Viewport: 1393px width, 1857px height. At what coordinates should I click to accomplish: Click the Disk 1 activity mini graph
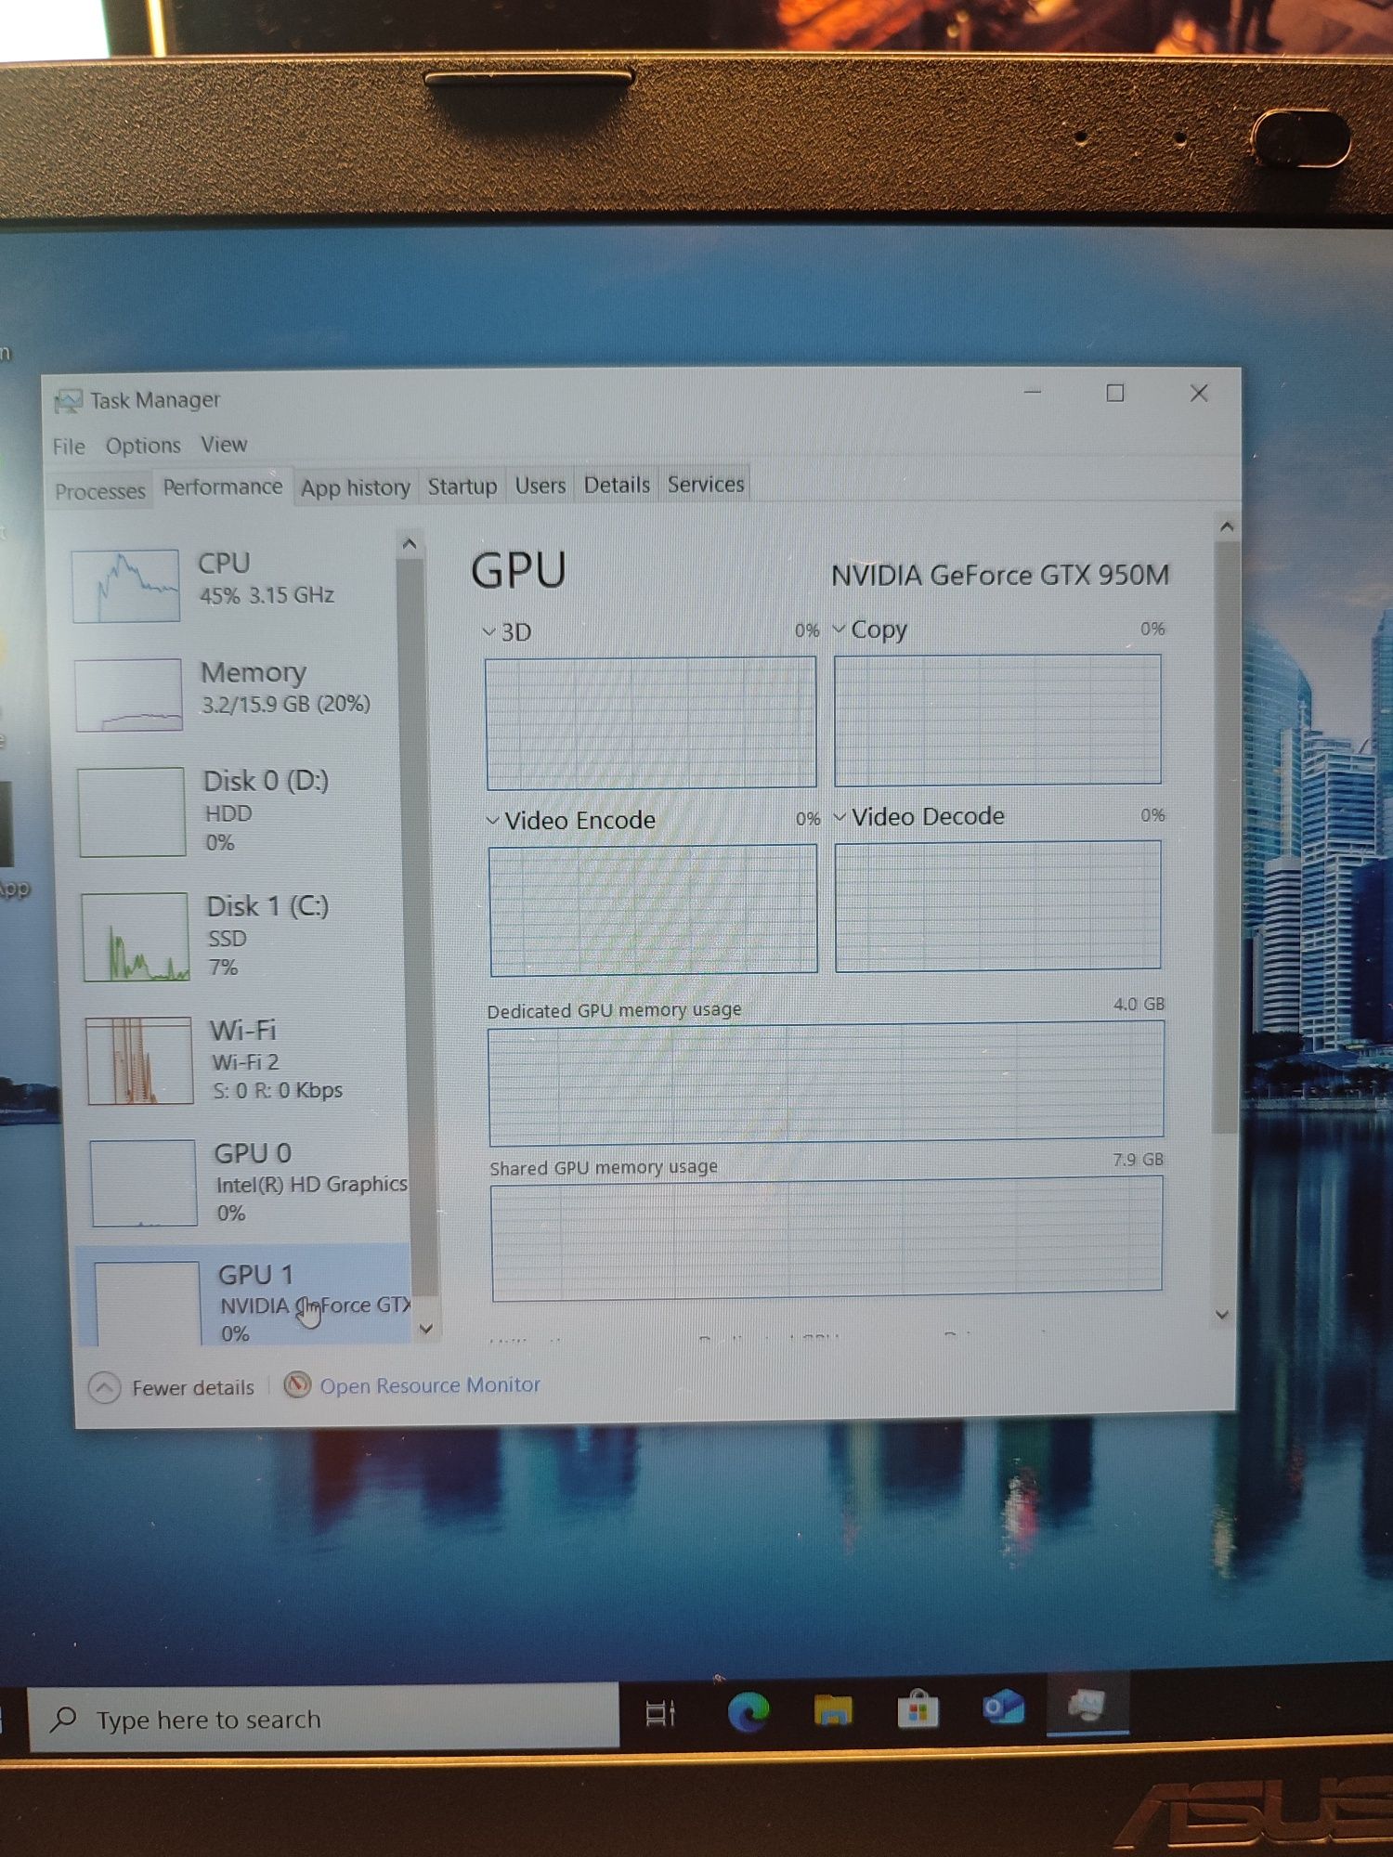point(136,937)
